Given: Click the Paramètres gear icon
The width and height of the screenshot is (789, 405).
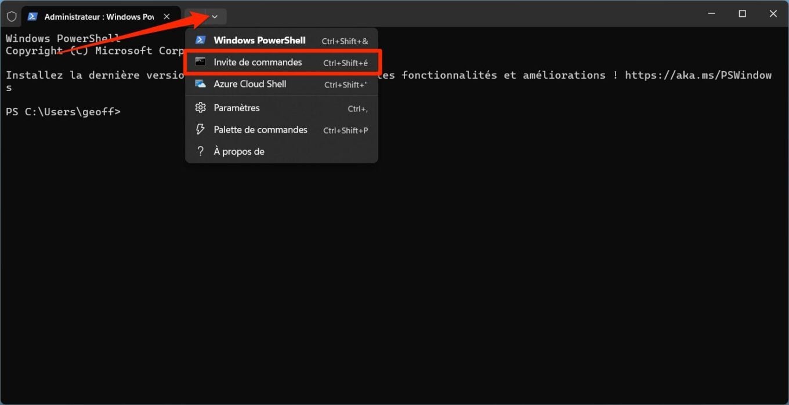Looking at the screenshot, I should click(200, 108).
